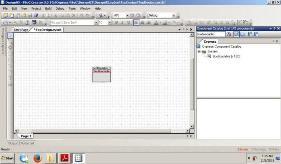Click the Program device chip icon
Screen dimensions: 281x164
point(34,22)
